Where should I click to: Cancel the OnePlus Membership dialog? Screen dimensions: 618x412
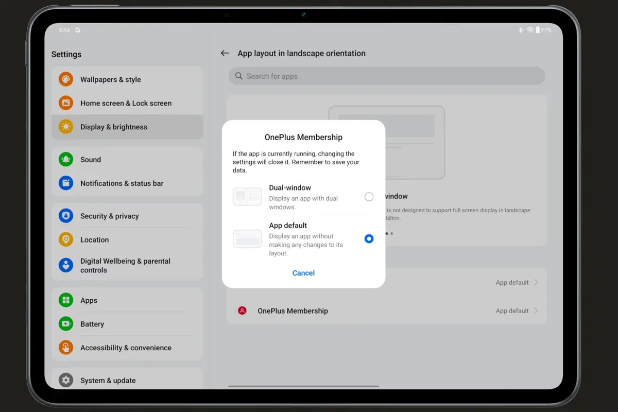point(303,273)
